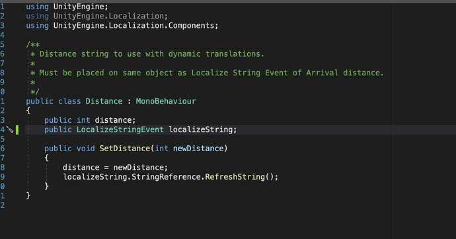Click the SetDistance method name
The image size is (456, 239).
[125, 149]
